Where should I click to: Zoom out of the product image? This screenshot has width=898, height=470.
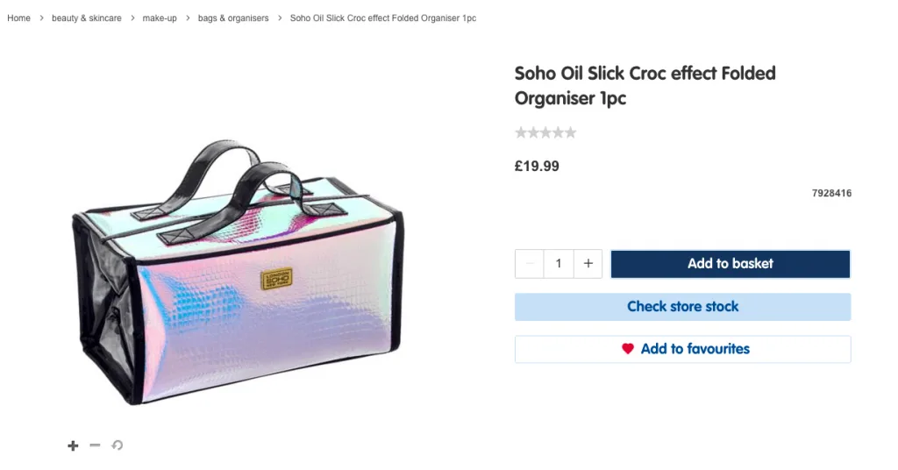(96, 445)
